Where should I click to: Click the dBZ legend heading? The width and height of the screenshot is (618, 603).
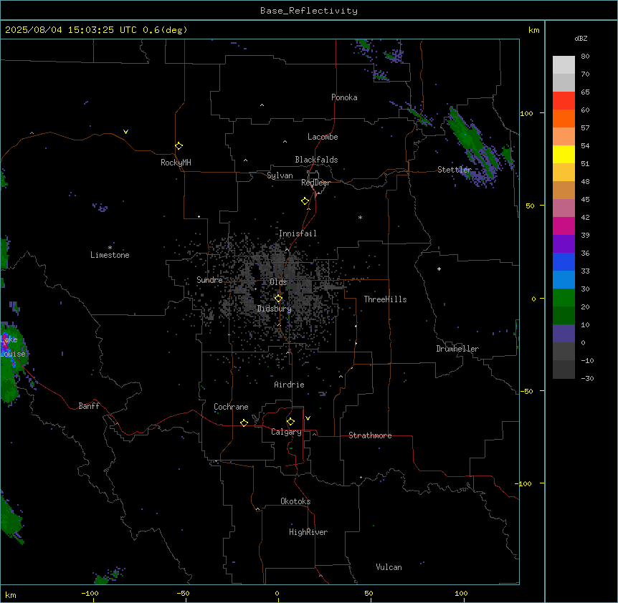point(581,38)
